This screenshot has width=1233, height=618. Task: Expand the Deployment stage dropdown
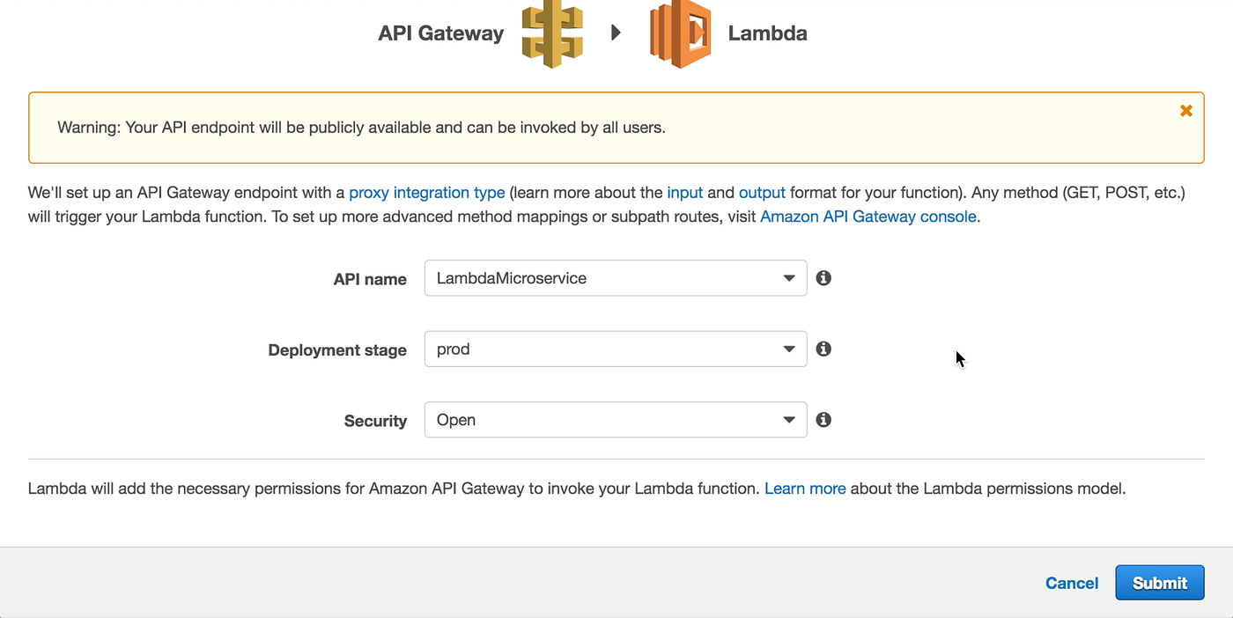tap(615, 349)
